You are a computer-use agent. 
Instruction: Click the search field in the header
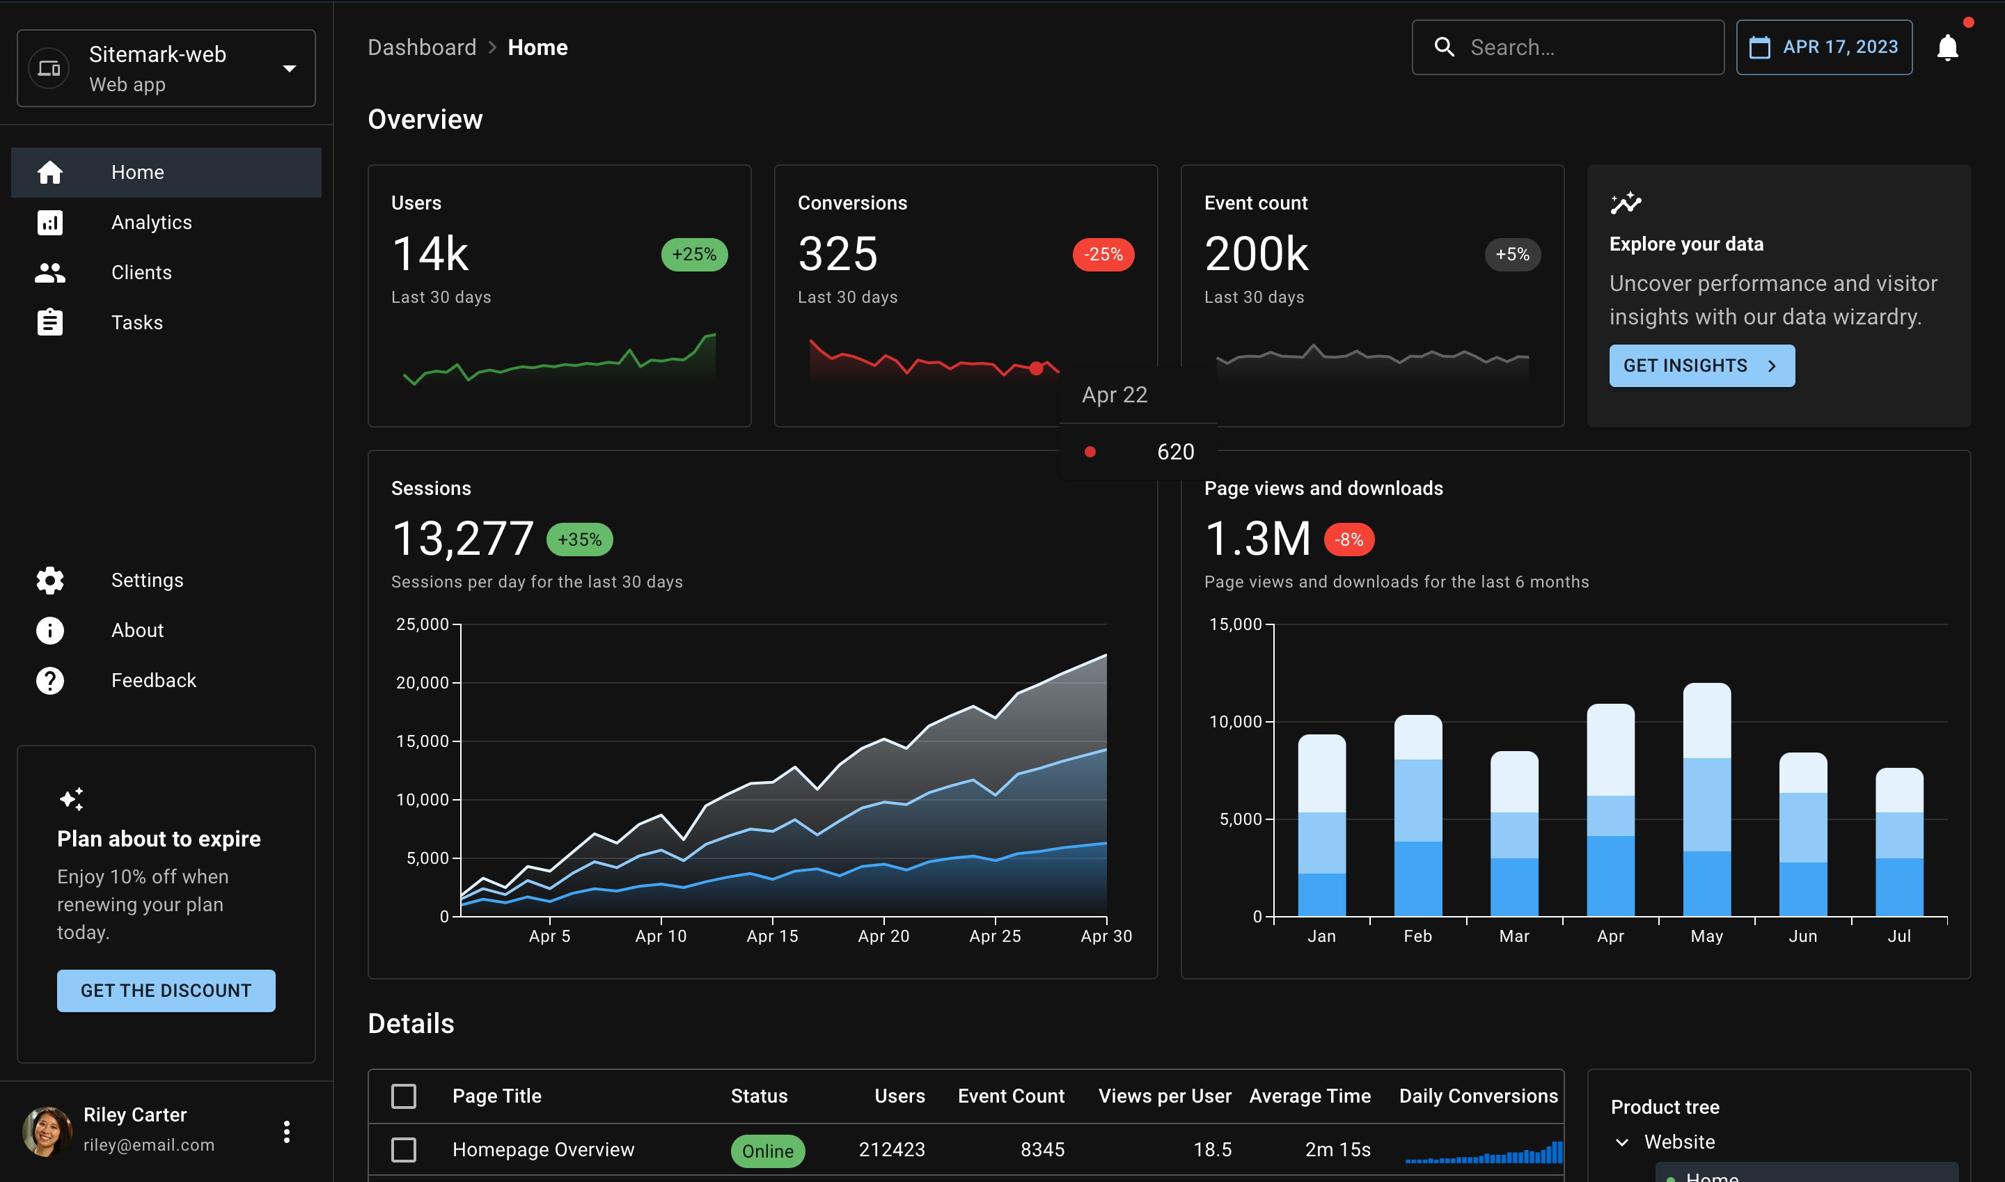coord(1585,47)
